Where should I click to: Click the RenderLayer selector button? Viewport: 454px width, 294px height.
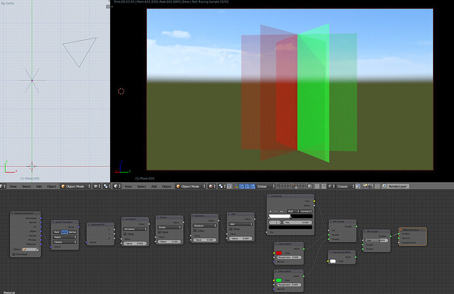pos(395,186)
